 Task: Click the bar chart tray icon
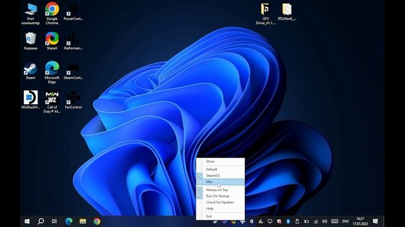(x=261, y=221)
